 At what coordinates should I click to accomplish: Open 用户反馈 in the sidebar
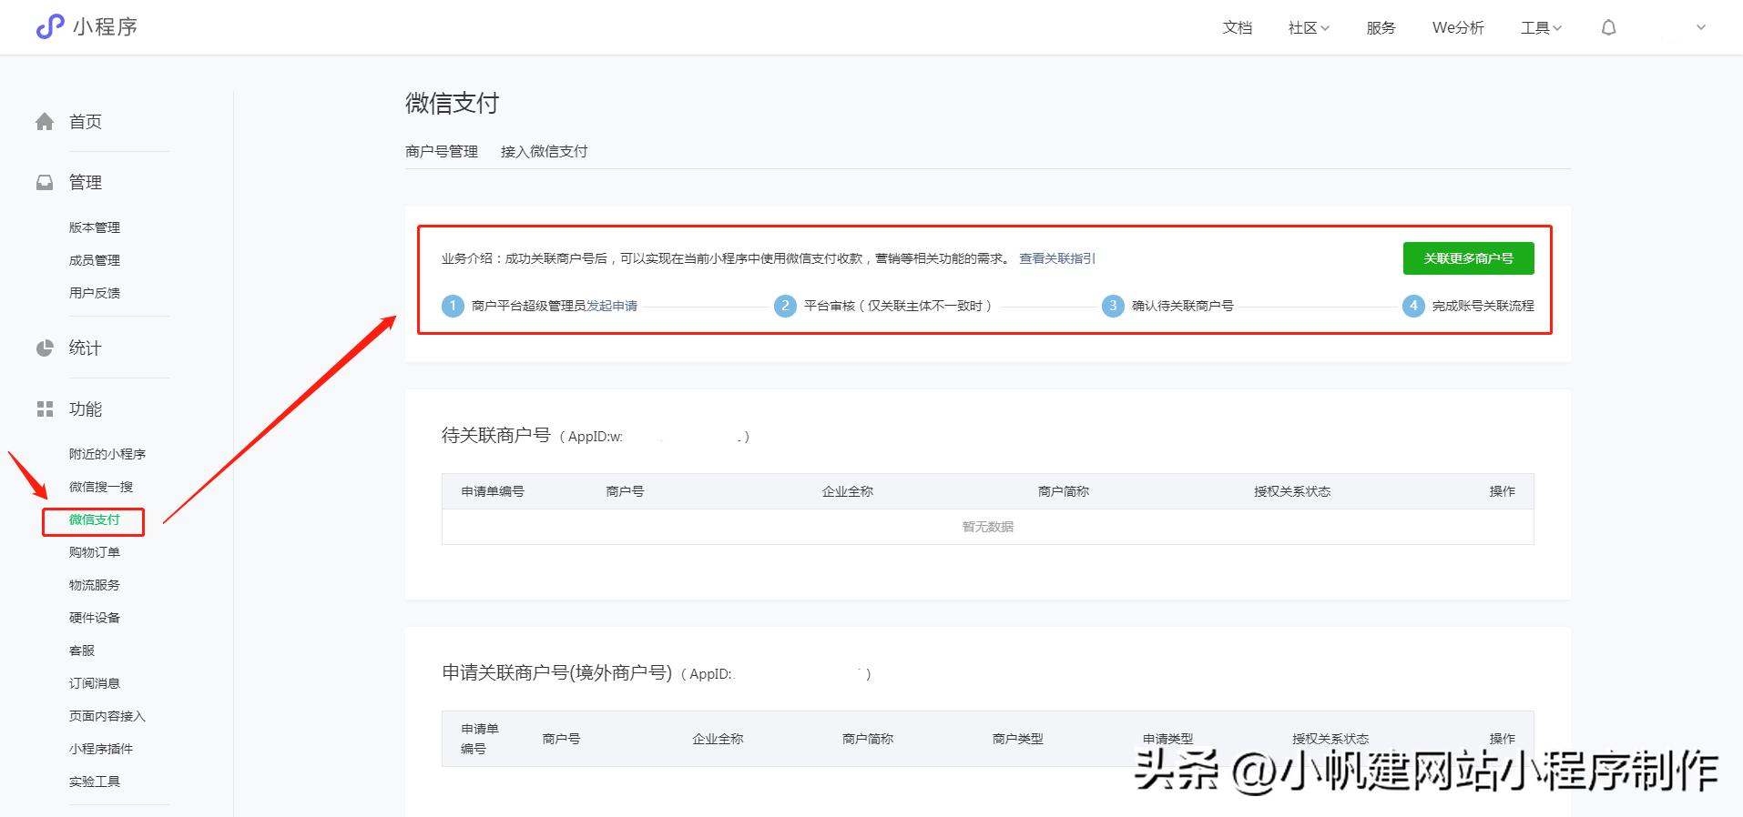[x=95, y=293]
